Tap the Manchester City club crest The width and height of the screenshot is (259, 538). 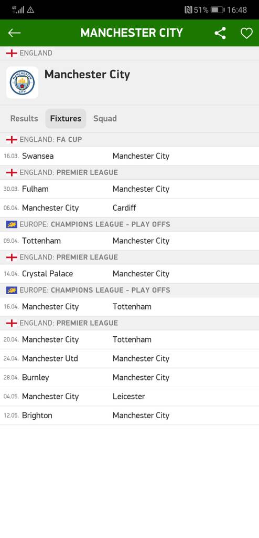click(22, 82)
